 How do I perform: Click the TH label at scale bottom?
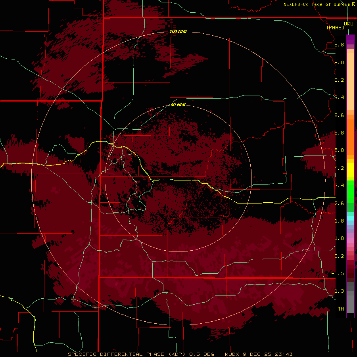[341, 309]
